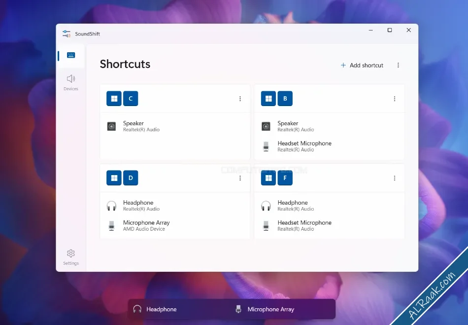468x325 pixels.
Task: Close the SoundShift window
Action: point(408,30)
